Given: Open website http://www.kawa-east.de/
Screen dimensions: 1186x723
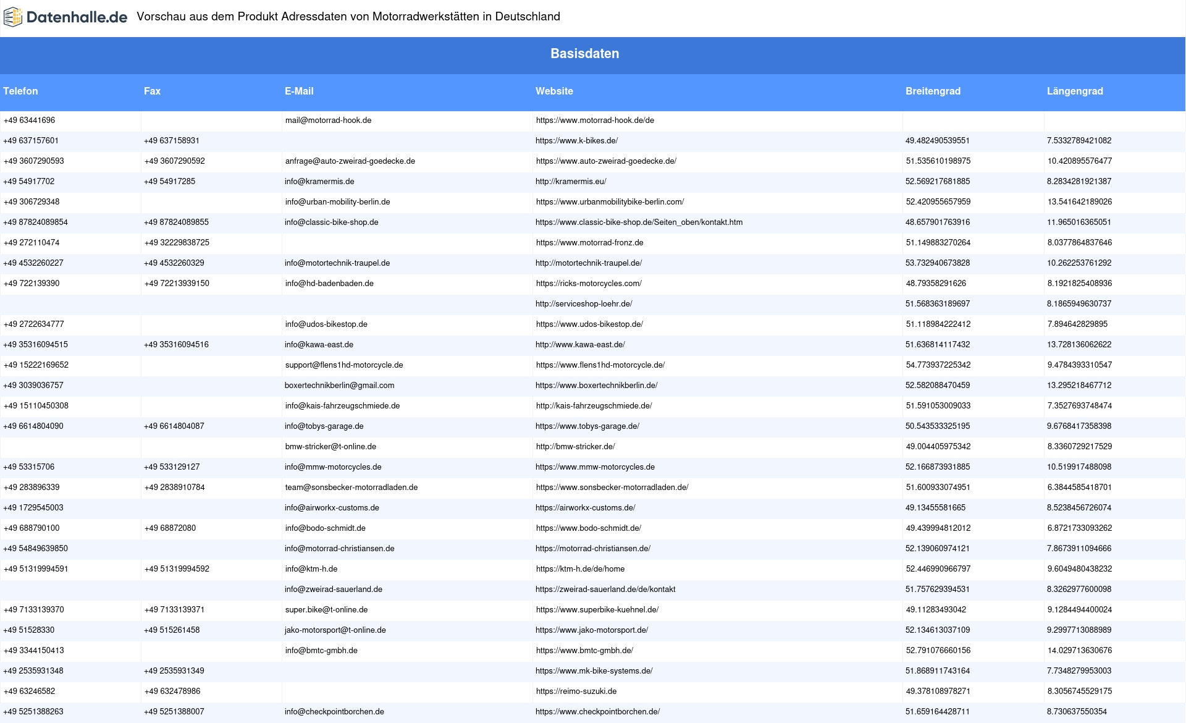Looking at the screenshot, I should click(580, 345).
